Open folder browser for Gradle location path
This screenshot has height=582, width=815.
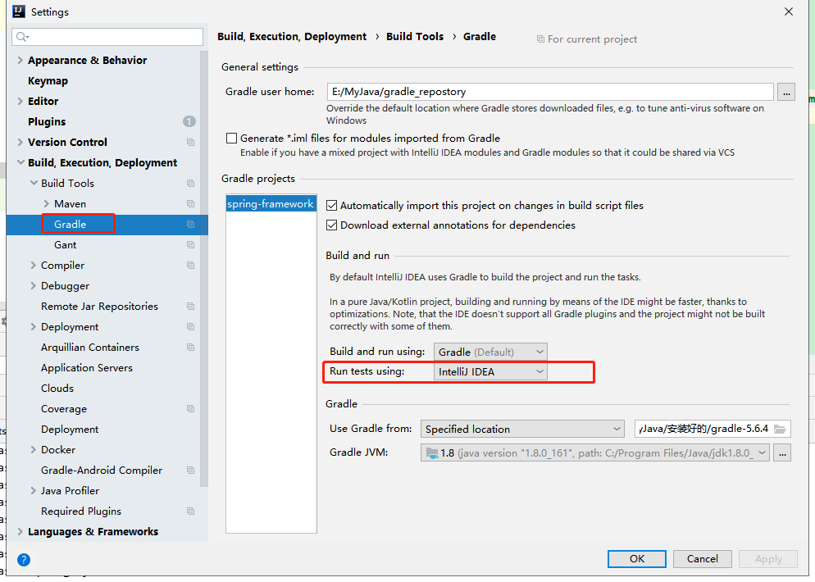780,430
